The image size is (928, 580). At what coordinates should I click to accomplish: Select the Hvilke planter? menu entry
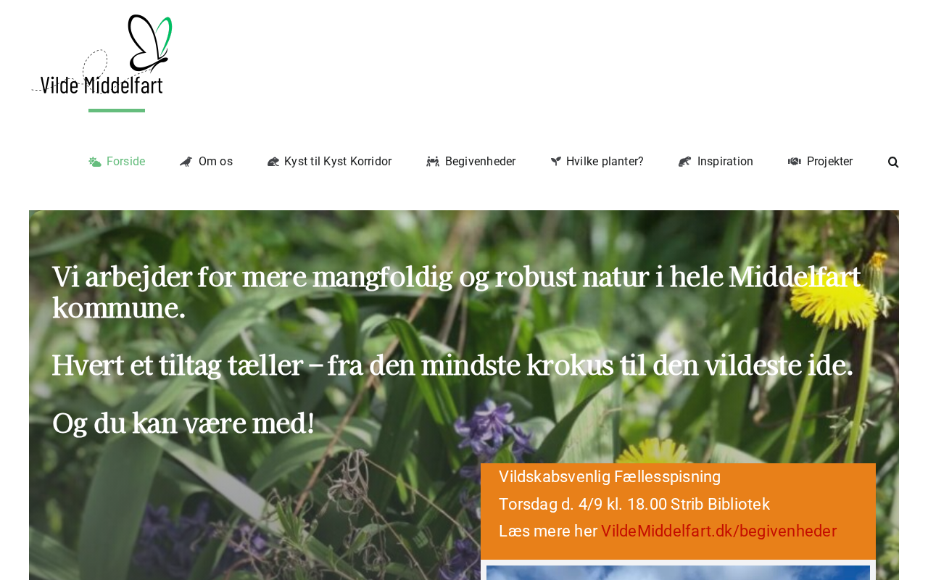pos(605,162)
